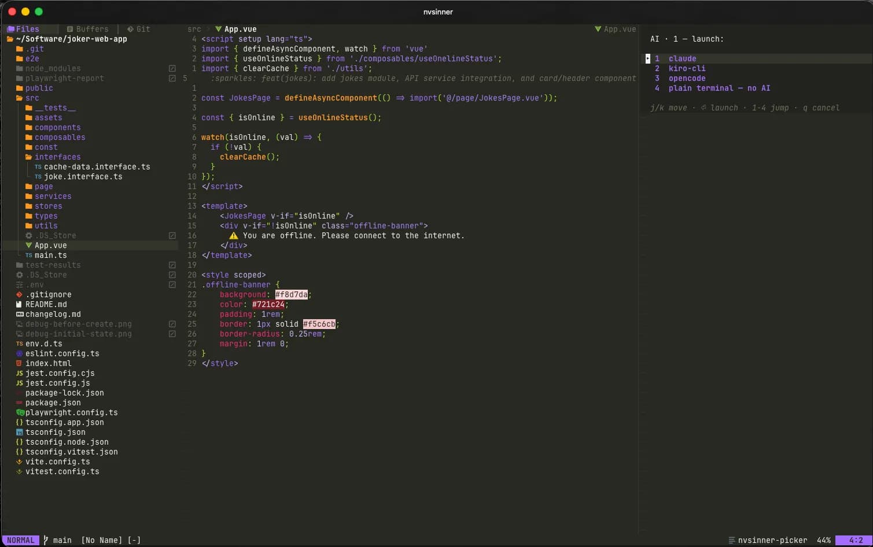873x547 pixels.
Task: Click the ignored marker box beside playwright-report
Action: tap(172, 78)
